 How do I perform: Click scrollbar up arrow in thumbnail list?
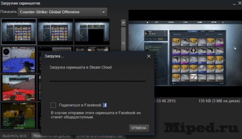(123, 23)
